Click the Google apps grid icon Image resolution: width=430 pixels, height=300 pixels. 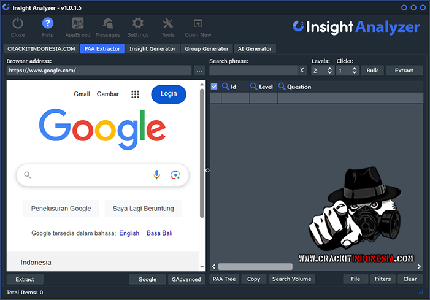pyautogui.click(x=135, y=94)
